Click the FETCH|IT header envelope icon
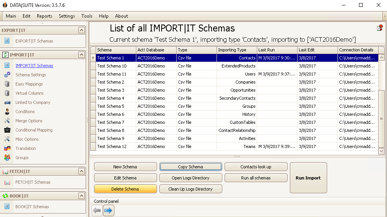Viewport: 387px width, 217px height. 5,171
